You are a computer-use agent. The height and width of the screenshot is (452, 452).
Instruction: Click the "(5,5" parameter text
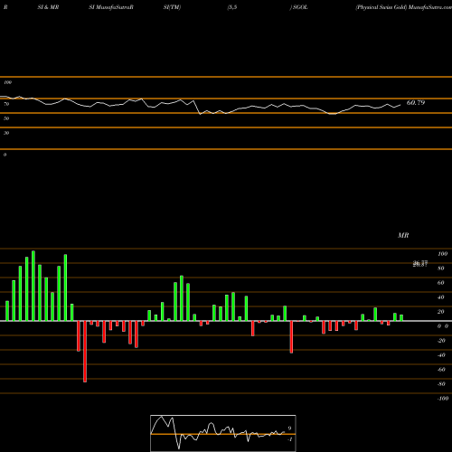pos(232,7)
